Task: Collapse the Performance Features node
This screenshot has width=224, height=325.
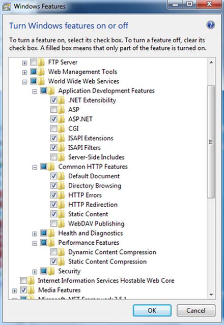Action: coord(35,243)
